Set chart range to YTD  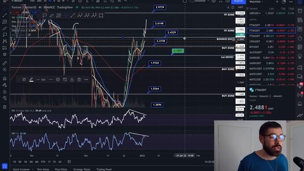[x=43, y=161]
